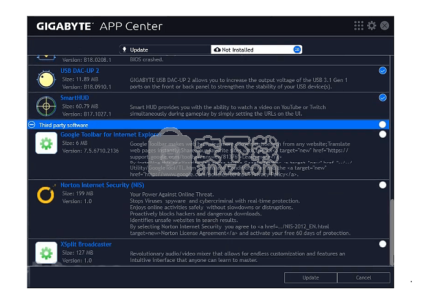Open the APP Center settings gear
This screenshot has height=306, width=429.
(x=371, y=26)
